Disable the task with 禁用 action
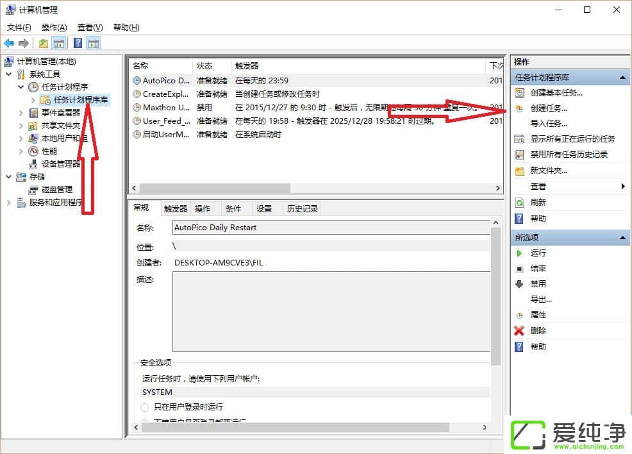632x454 pixels. click(540, 283)
